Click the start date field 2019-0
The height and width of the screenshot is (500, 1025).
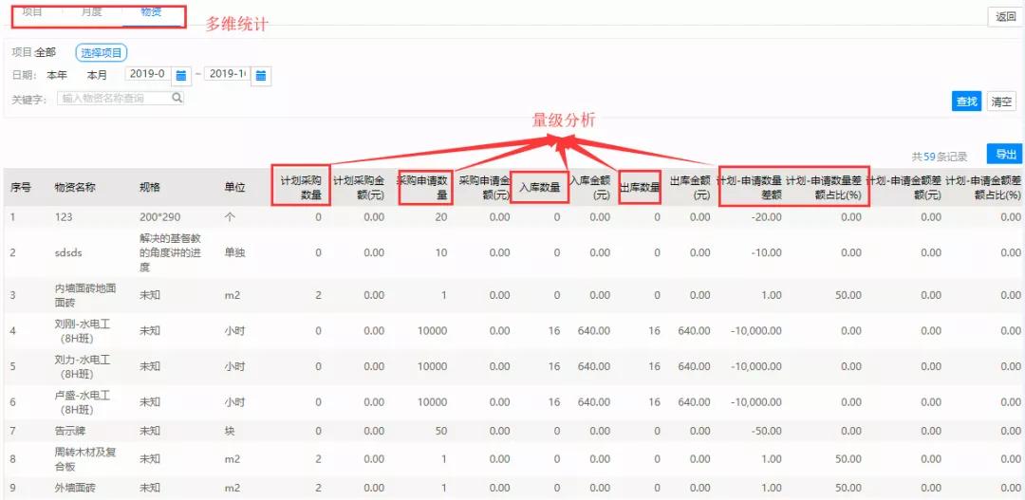click(148, 74)
